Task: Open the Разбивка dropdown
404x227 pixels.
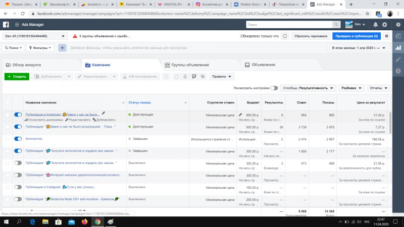Action: click(x=351, y=88)
